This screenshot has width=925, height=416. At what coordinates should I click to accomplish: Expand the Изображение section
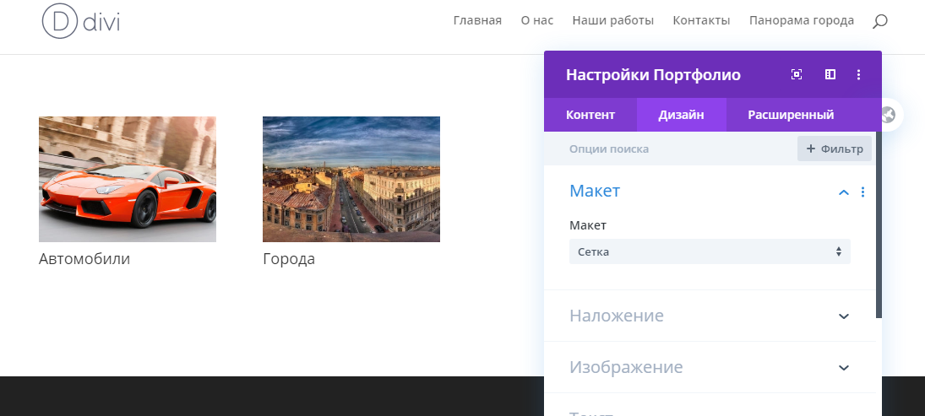point(710,367)
